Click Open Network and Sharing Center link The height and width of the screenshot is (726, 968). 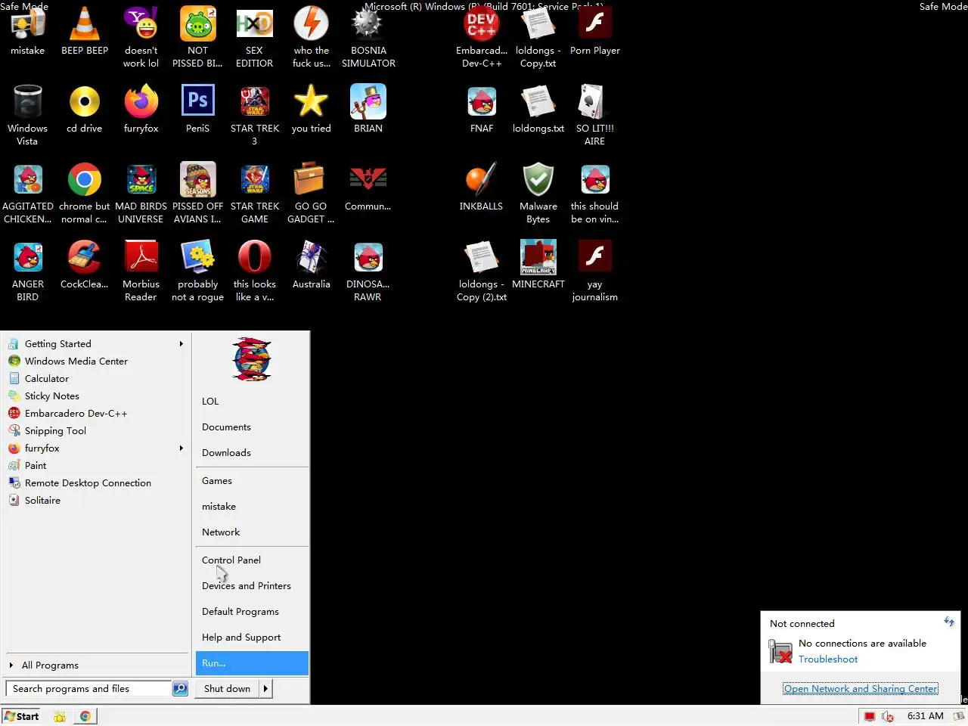click(x=861, y=688)
